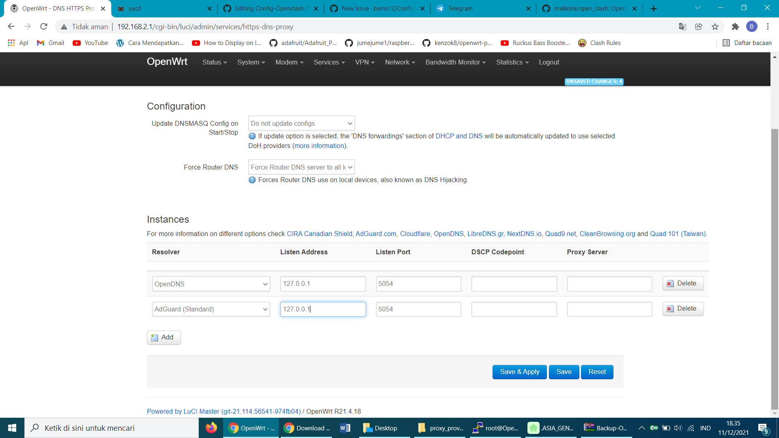Open the DHCP and DNS link
Screen dimensions: 779x438
[459, 136]
